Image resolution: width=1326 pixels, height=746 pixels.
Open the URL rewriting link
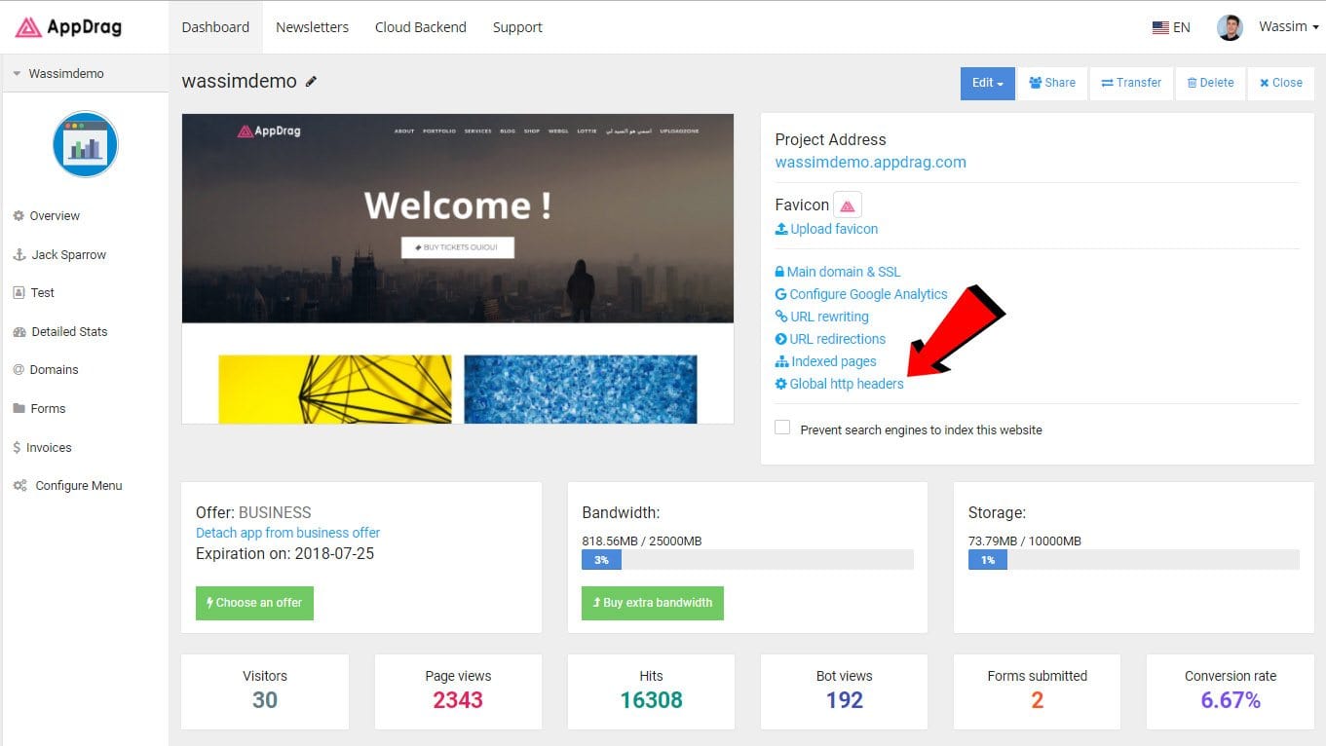coord(822,317)
